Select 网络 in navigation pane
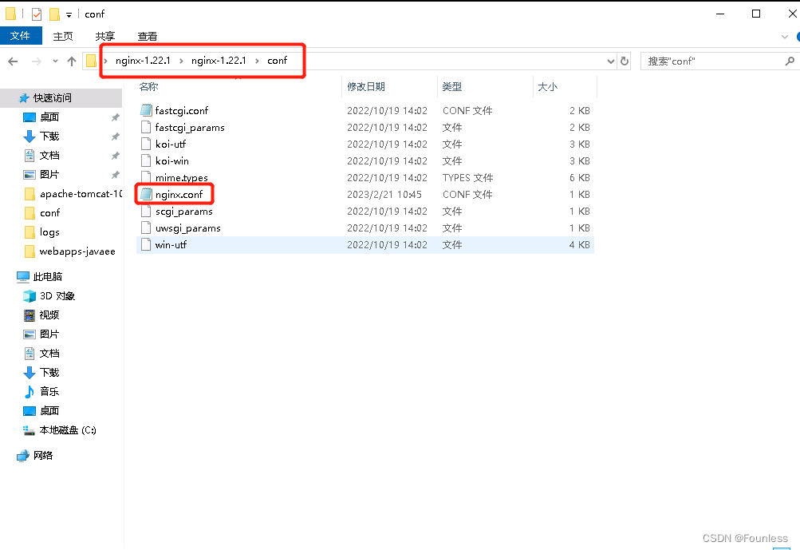800x550 pixels. tap(43, 456)
